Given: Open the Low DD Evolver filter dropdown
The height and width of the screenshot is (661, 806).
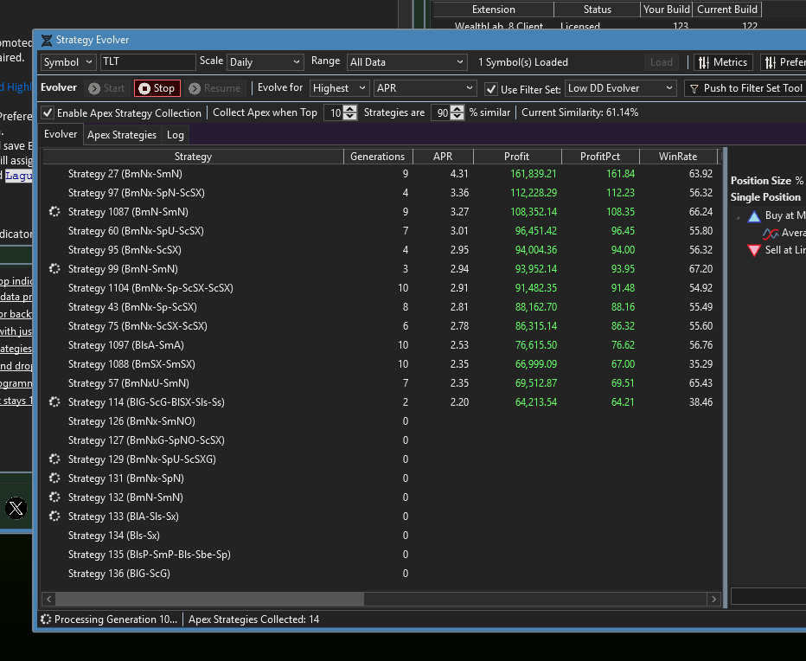Looking at the screenshot, I should click(x=620, y=88).
